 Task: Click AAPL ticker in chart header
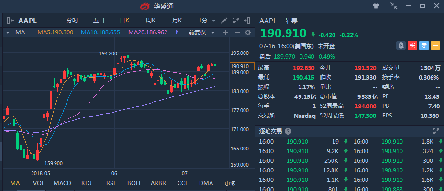[x=27, y=21]
